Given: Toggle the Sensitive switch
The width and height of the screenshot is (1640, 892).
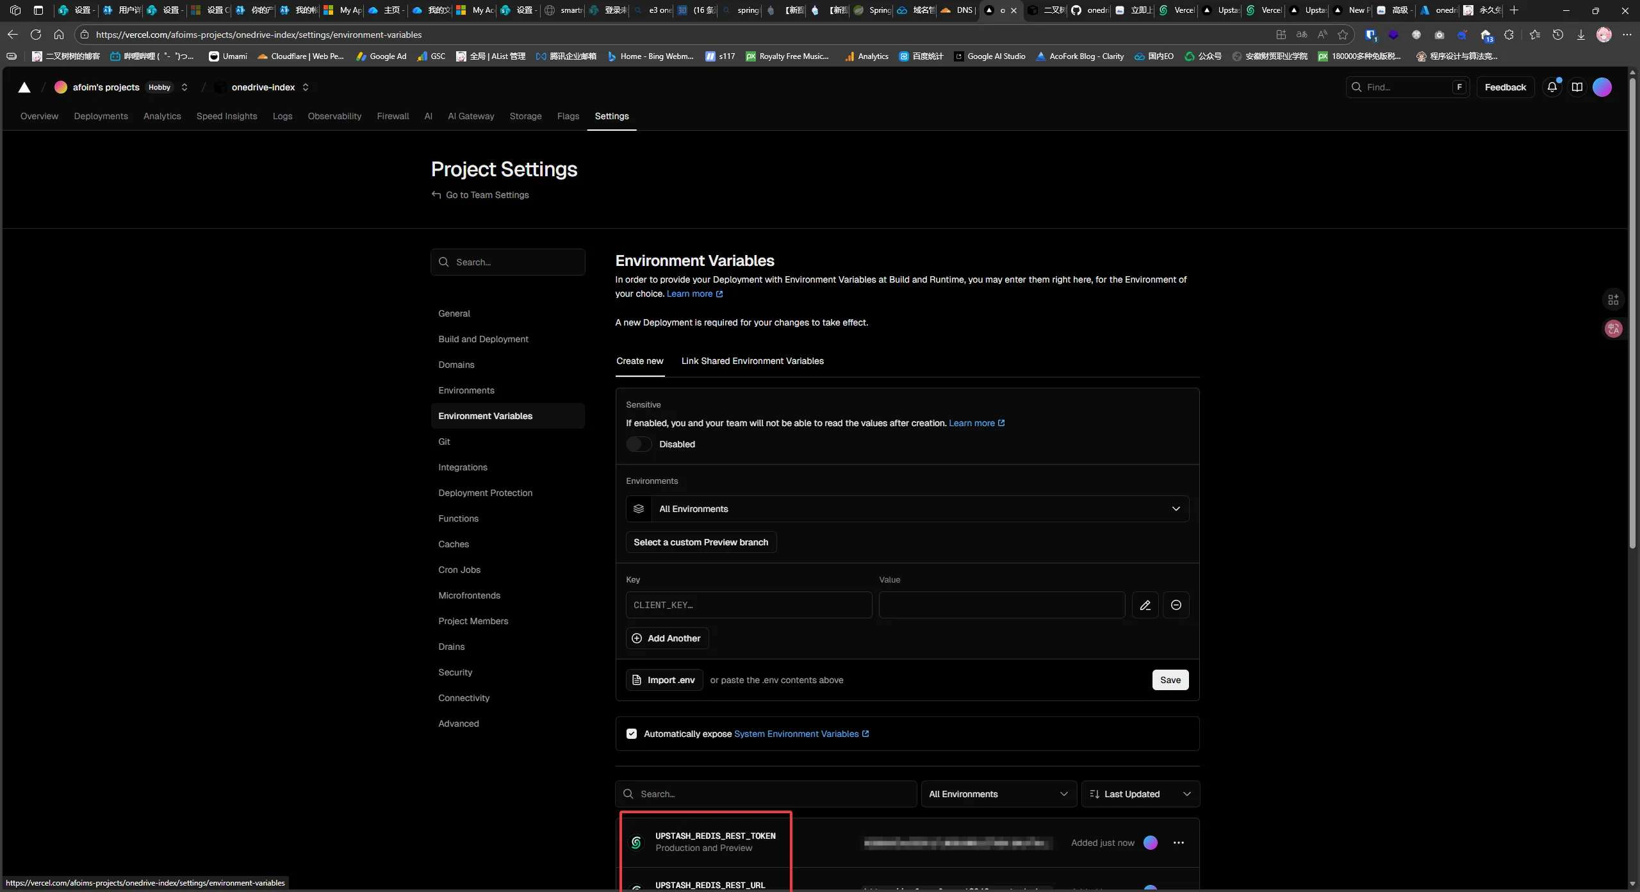Looking at the screenshot, I should point(639,444).
